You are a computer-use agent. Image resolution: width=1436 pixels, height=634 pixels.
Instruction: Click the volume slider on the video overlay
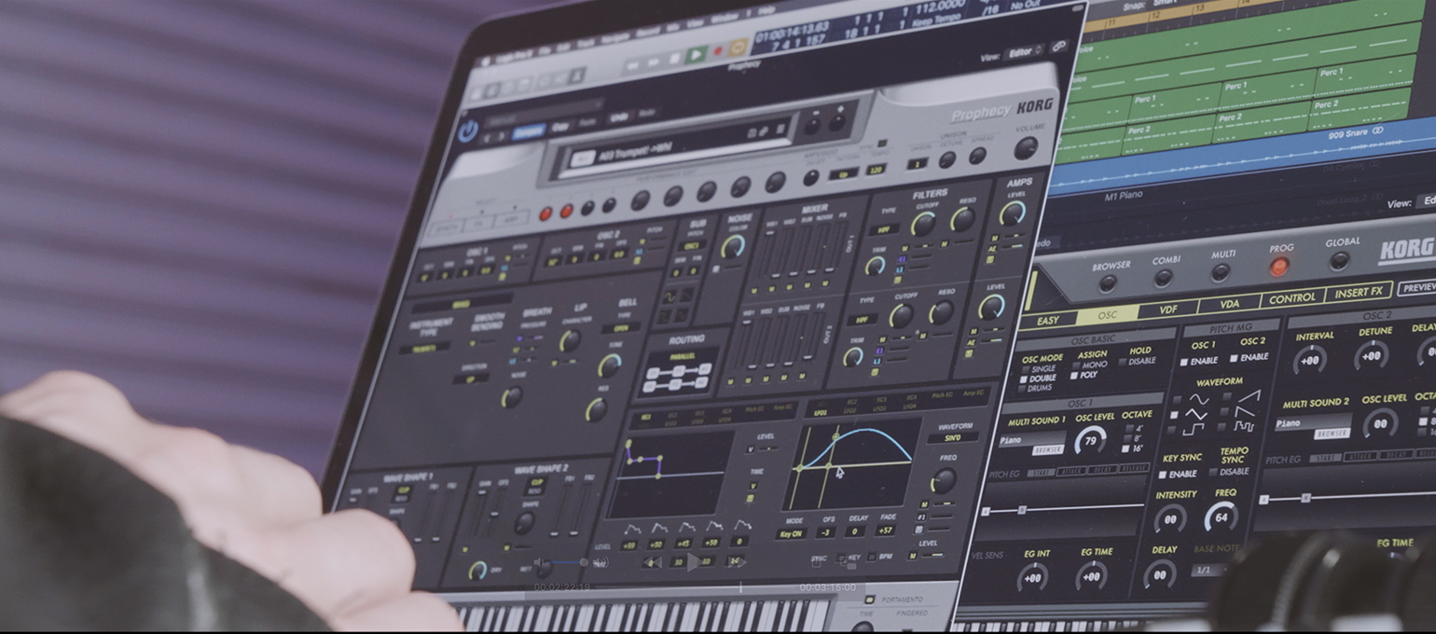click(x=568, y=563)
